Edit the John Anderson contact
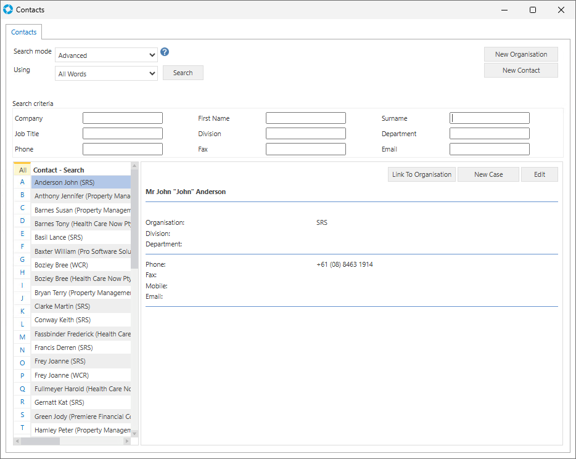This screenshot has height=459, width=576. [x=539, y=174]
